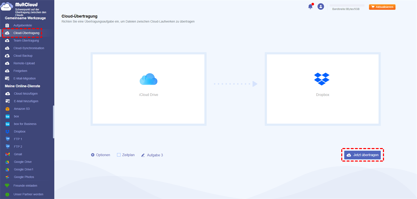The width and height of the screenshot is (417, 199).
Task: Click the Meine Online-Dienste heading
Action: [22, 86]
